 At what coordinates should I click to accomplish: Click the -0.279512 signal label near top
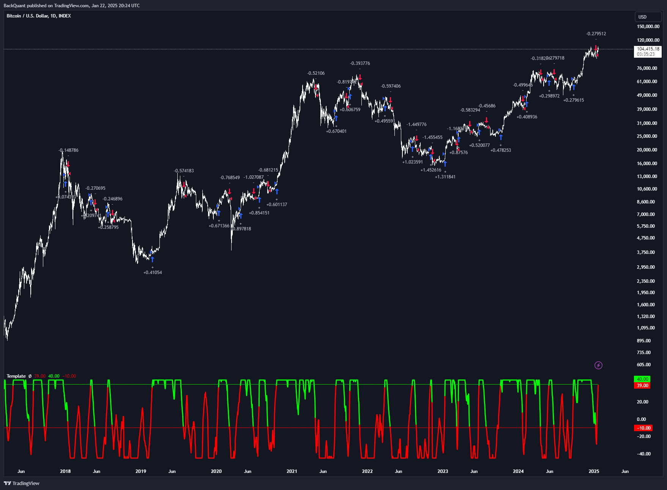pos(596,34)
